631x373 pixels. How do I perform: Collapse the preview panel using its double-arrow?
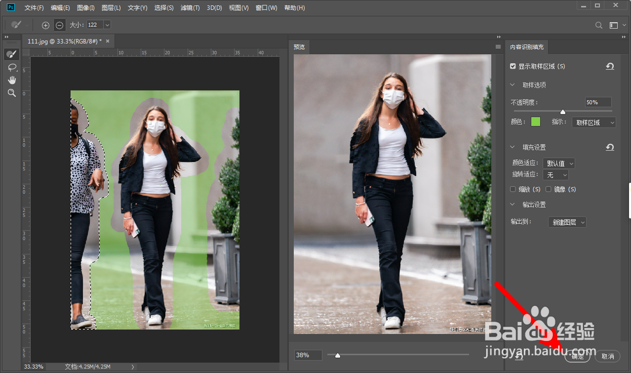498,37
